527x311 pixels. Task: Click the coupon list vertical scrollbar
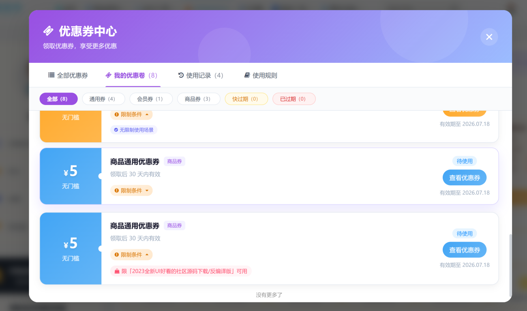click(510, 265)
